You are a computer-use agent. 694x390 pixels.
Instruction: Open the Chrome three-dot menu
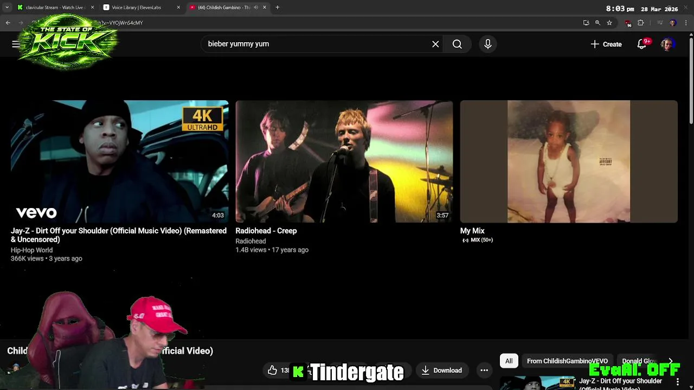686,23
